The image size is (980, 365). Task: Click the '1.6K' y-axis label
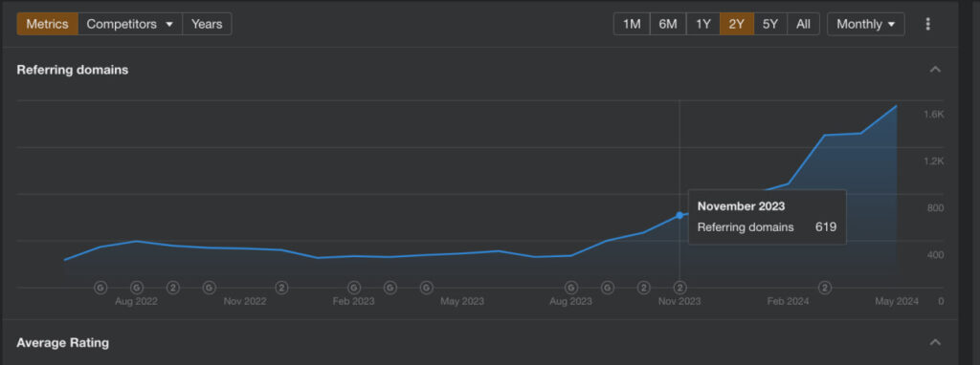pyautogui.click(x=934, y=114)
